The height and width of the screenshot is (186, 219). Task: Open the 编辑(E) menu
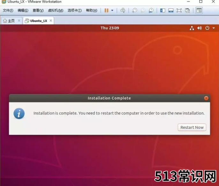pos(23,11)
